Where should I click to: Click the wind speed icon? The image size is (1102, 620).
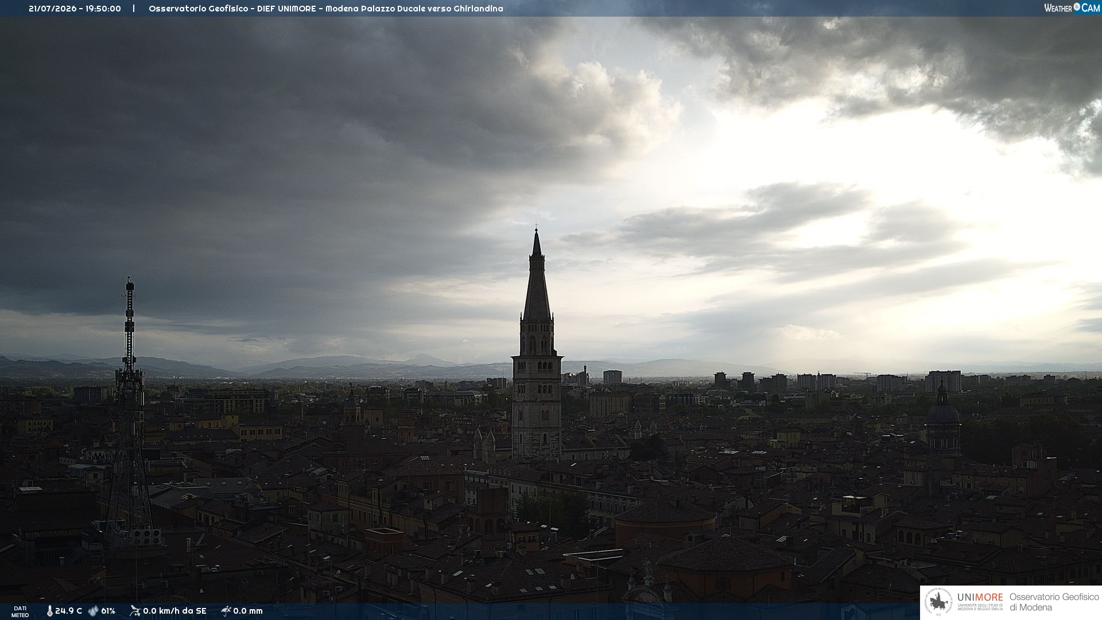pyautogui.click(x=135, y=611)
